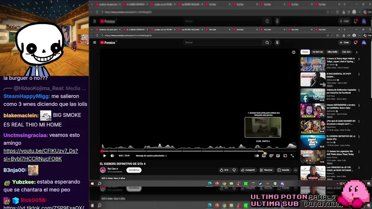Open options for 11 Games So Legendary

359,152
